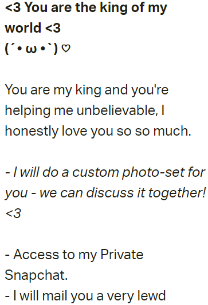The height and width of the screenshot is (305, 208).
Task: Click the line "- Access to my Private"
Action: pos(74,255)
